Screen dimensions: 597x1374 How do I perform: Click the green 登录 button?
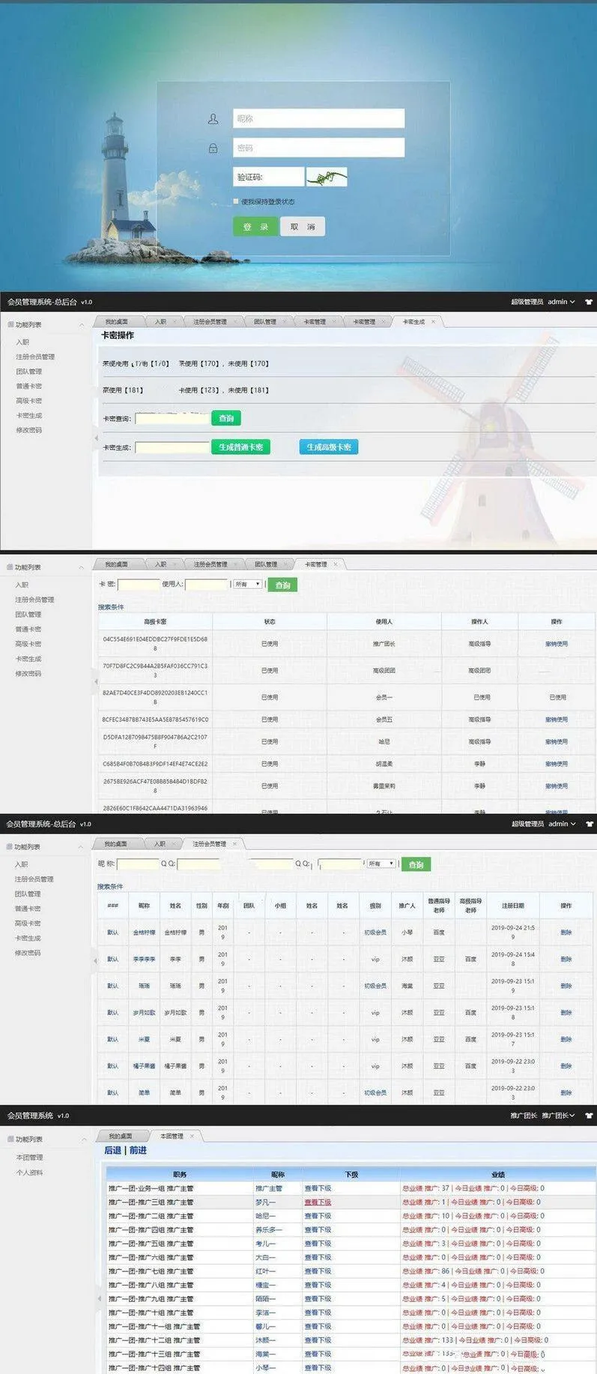[x=255, y=226]
